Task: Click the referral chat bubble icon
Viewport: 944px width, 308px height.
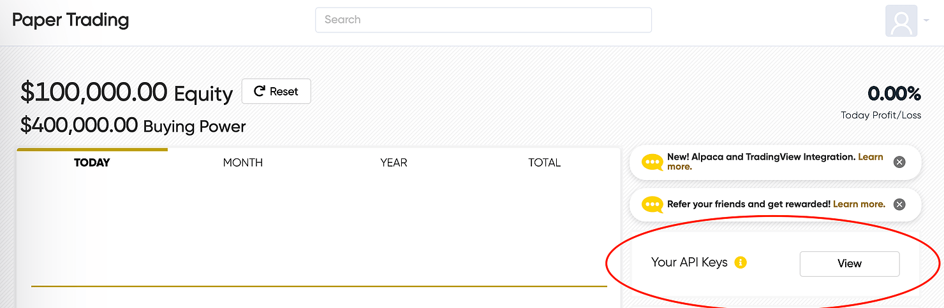Action: (x=653, y=204)
